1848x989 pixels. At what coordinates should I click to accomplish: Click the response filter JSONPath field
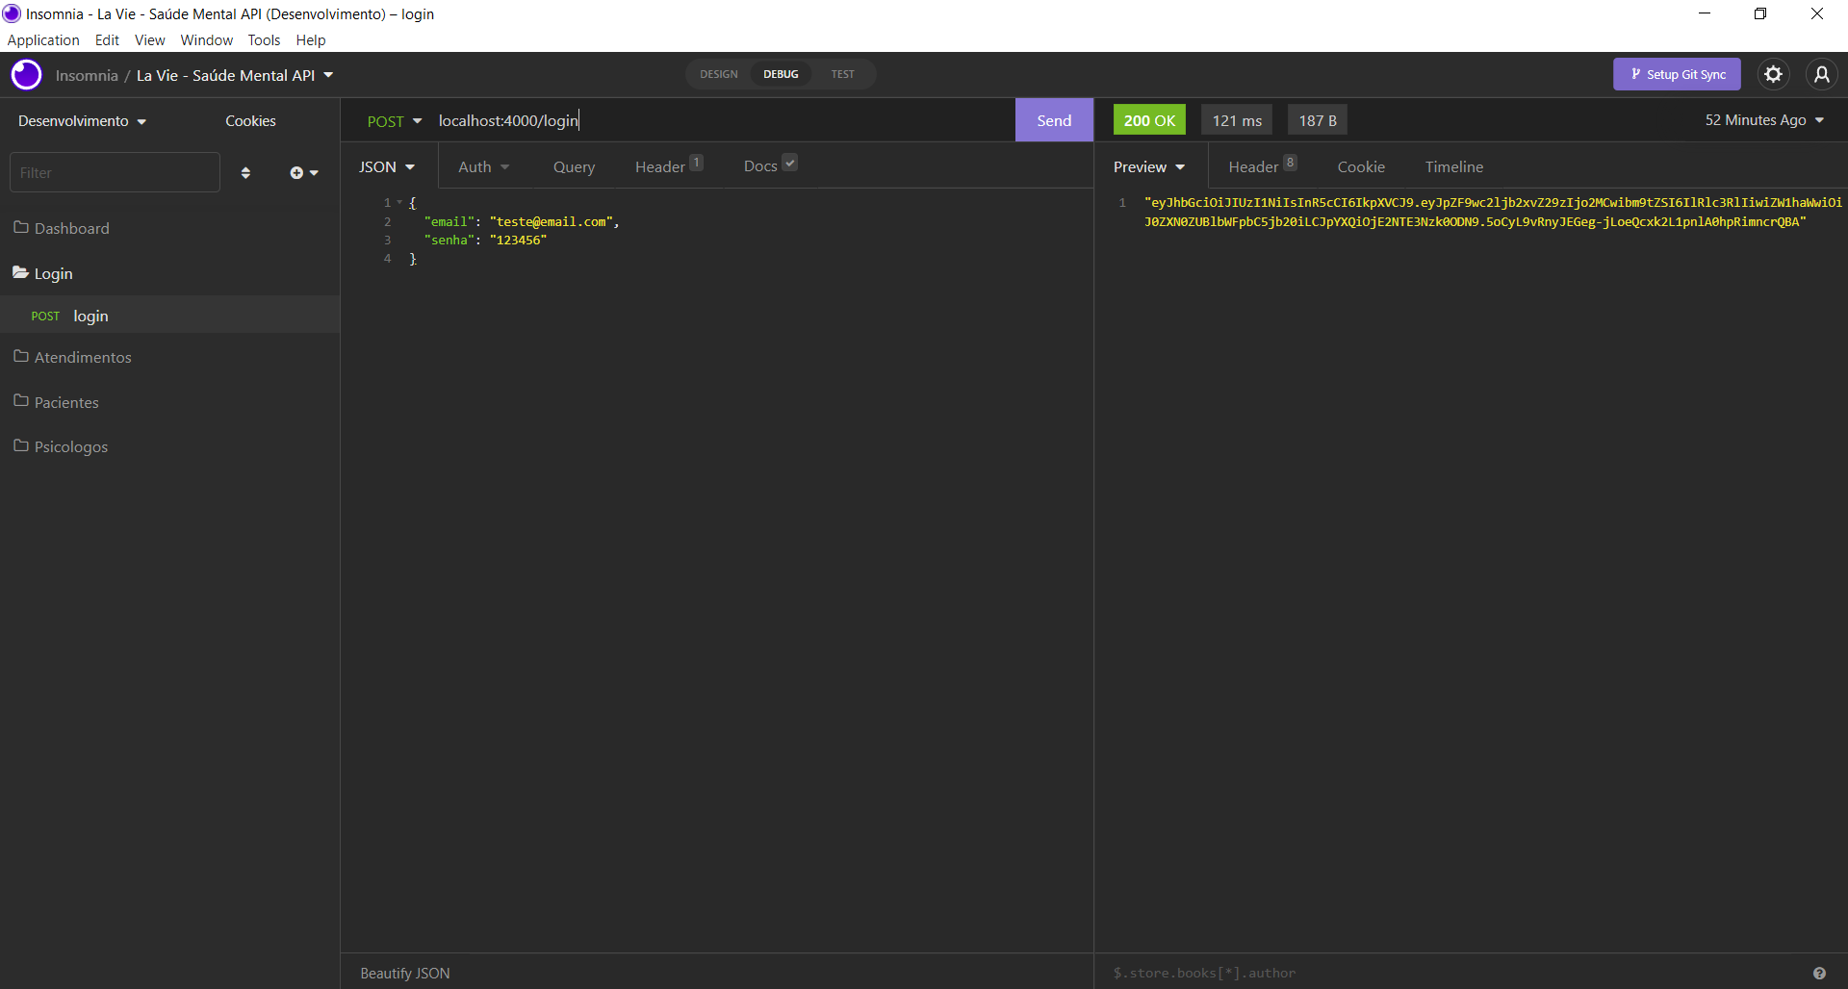click(x=1453, y=973)
